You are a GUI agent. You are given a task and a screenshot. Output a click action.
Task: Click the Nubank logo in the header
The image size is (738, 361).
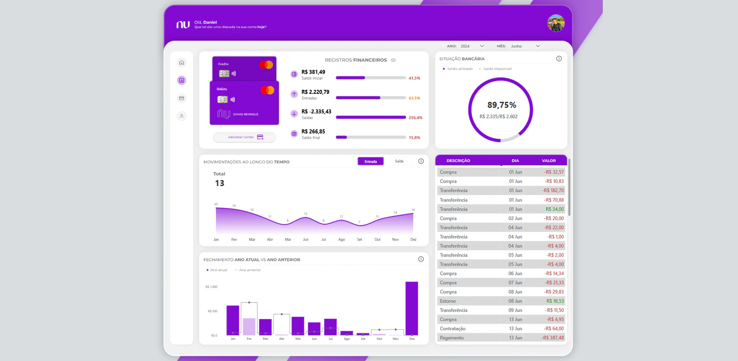183,24
